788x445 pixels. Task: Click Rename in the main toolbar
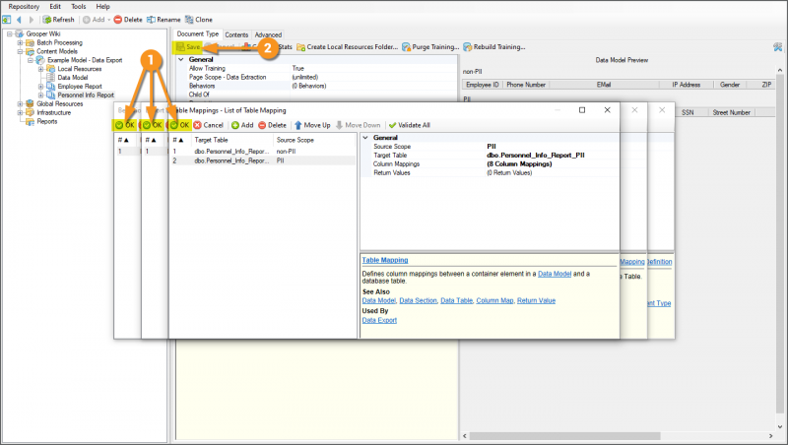coord(164,20)
